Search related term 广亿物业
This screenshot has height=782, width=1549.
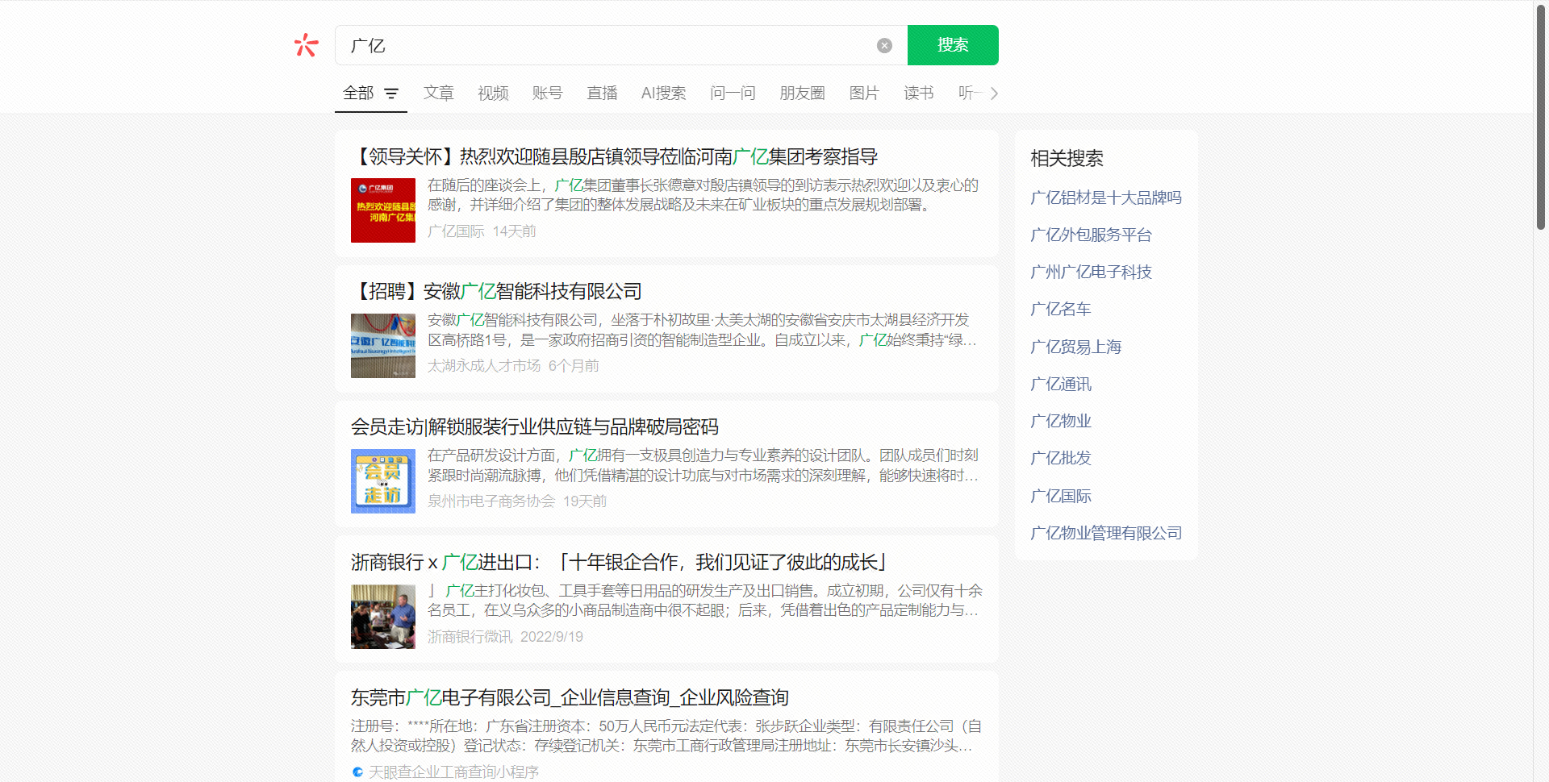click(x=1061, y=421)
